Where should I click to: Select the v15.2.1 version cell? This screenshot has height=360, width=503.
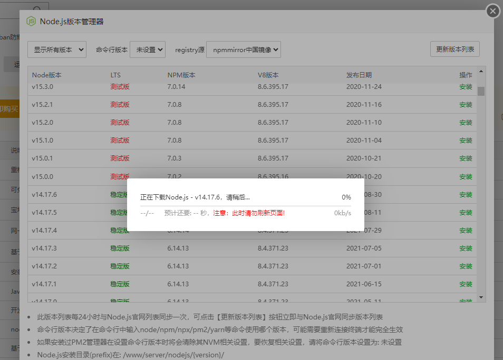42,105
